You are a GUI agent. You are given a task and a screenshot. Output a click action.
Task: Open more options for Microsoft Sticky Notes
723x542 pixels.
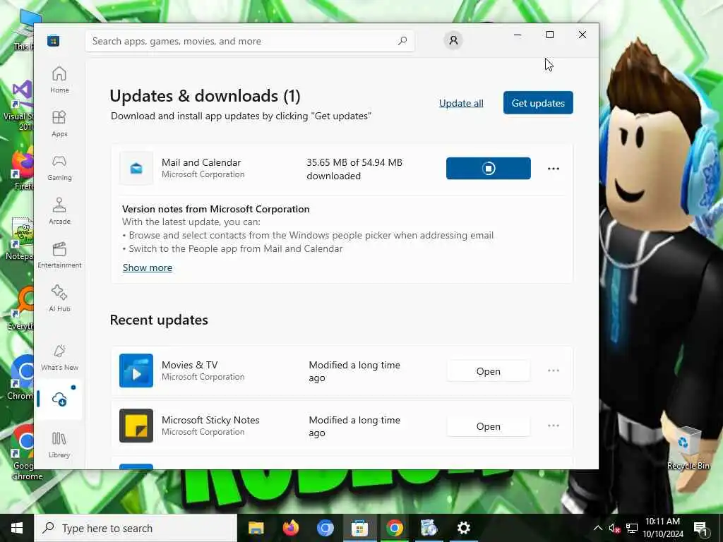554,426
